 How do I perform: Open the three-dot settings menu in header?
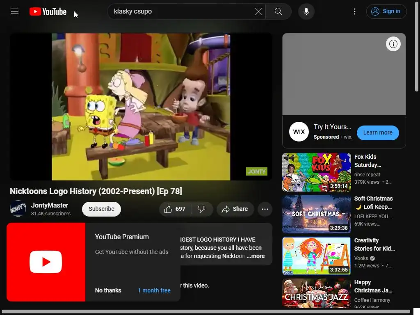tap(355, 11)
